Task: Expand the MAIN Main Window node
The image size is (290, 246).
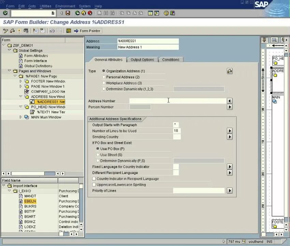Action: [21, 117]
